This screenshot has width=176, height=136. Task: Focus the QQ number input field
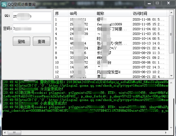(32, 16)
